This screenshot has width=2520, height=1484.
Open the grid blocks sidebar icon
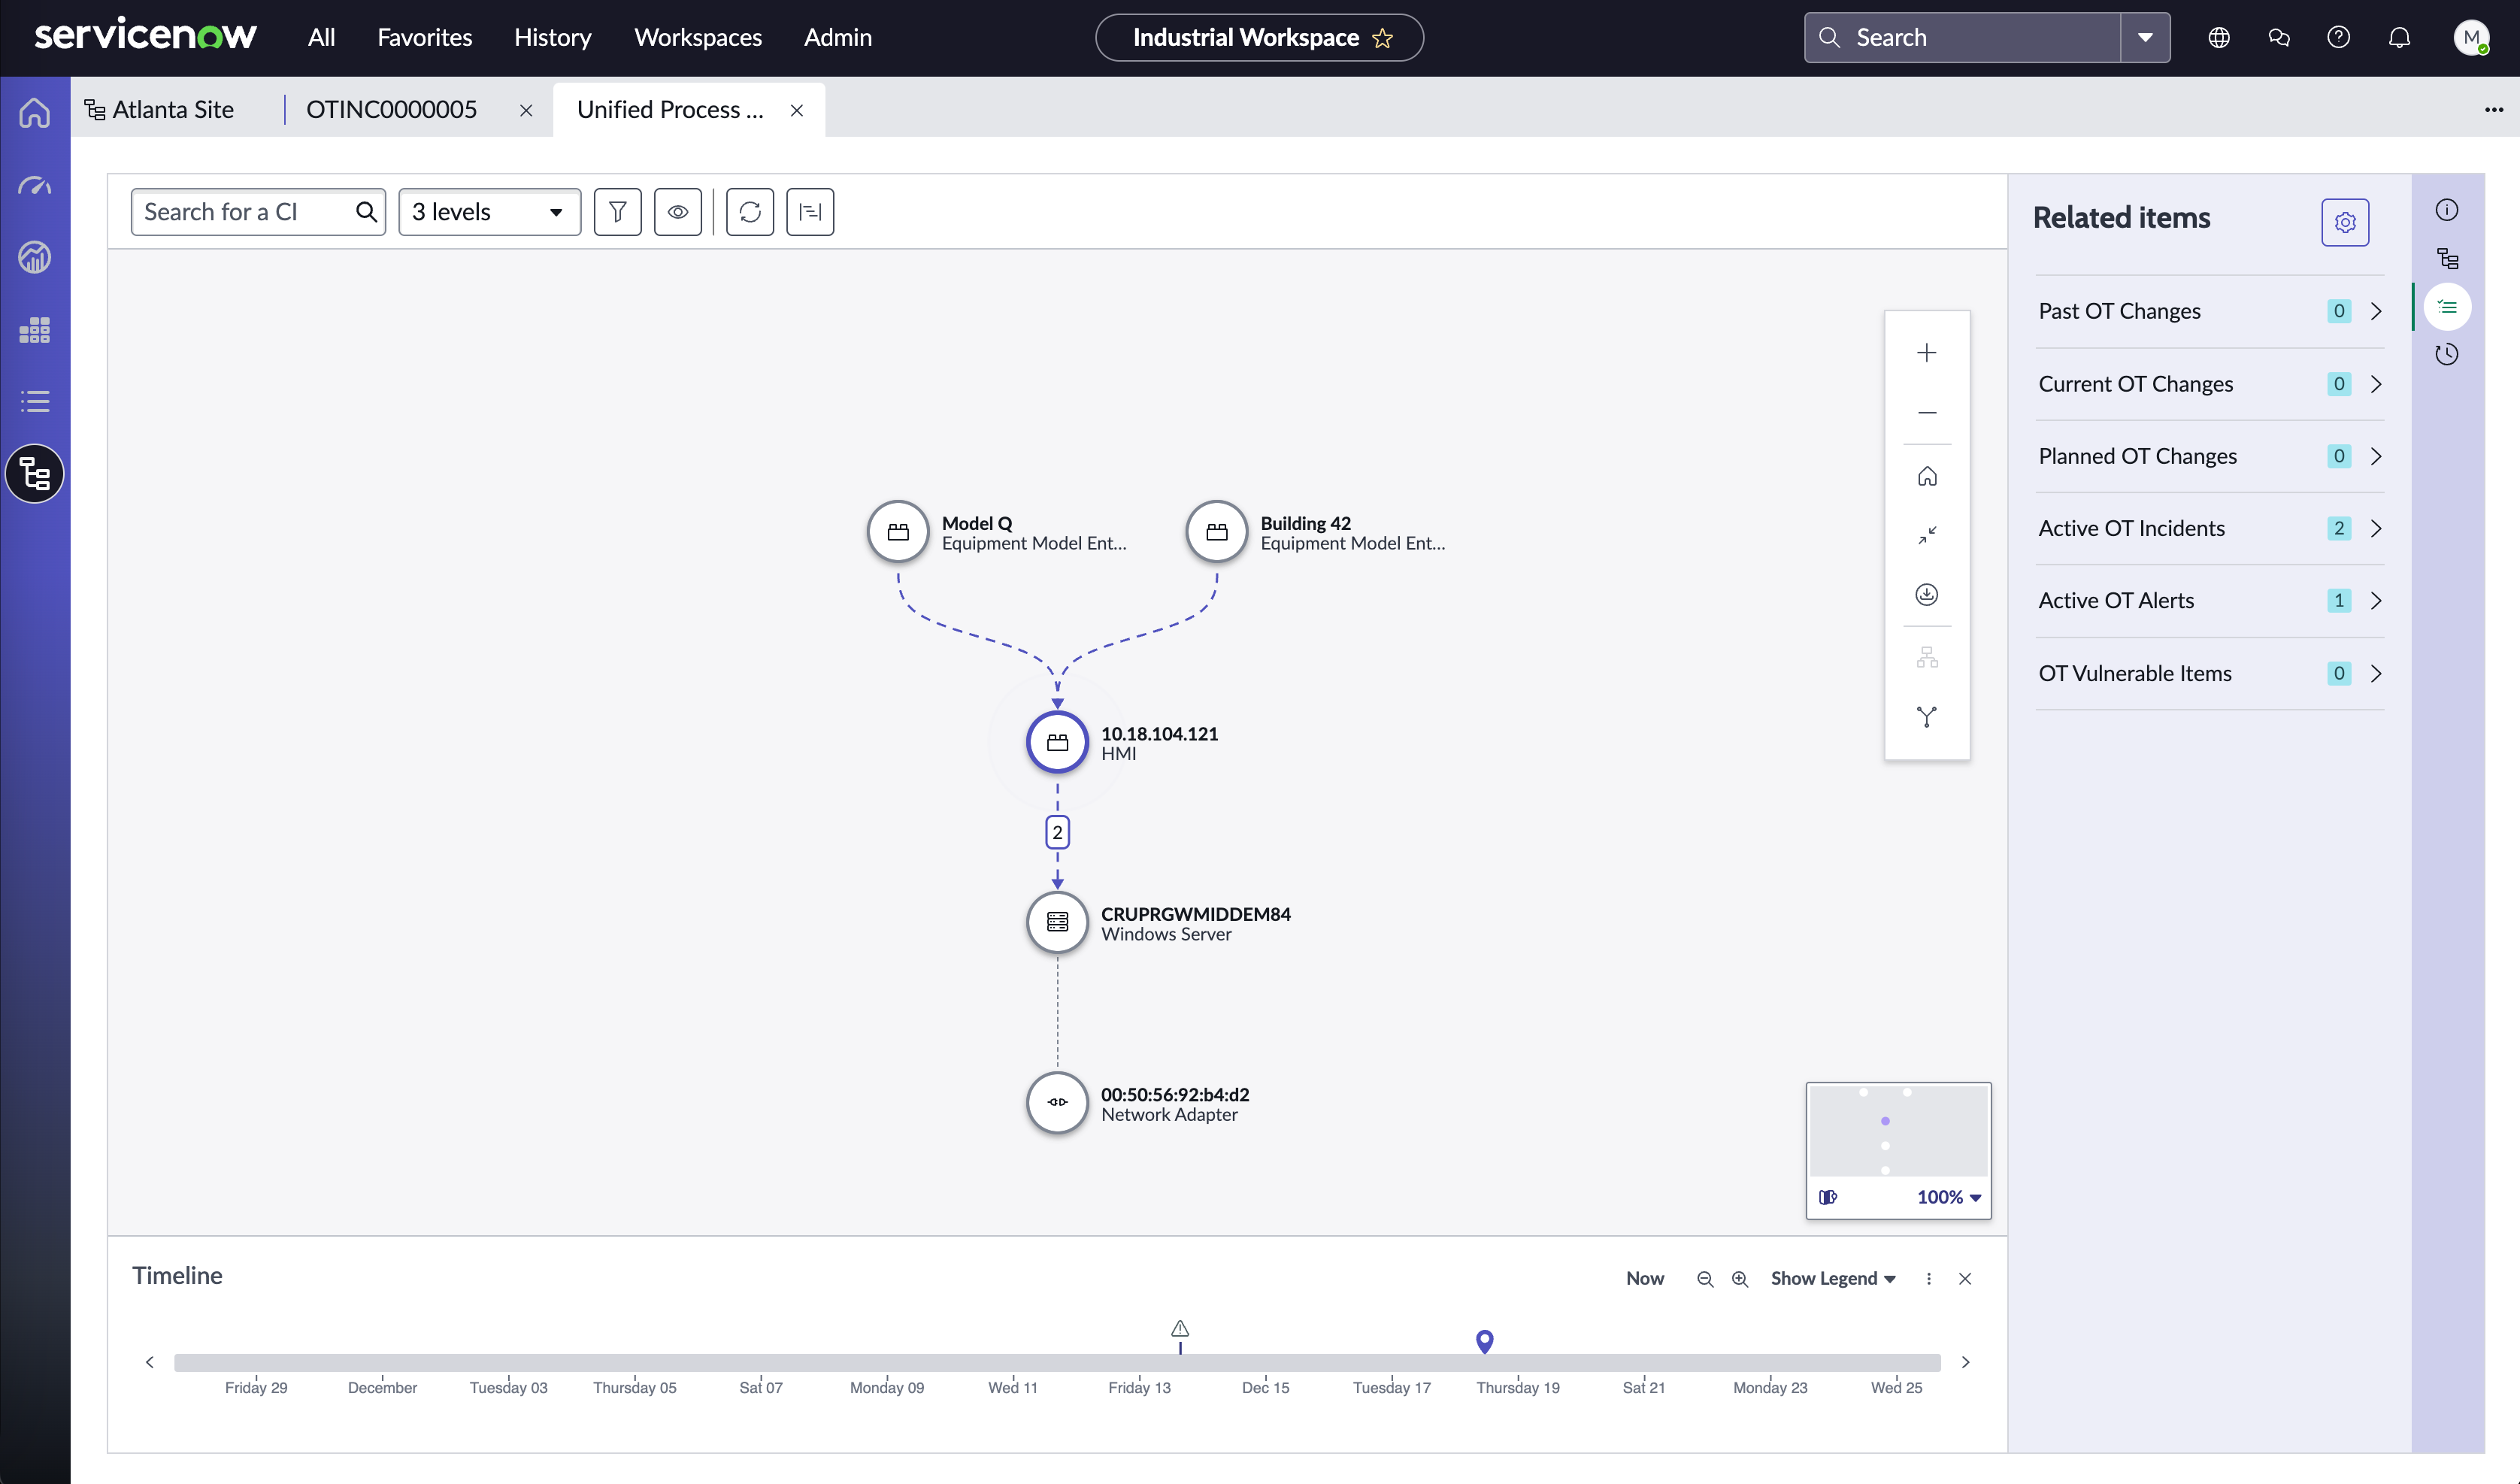[34, 330]
